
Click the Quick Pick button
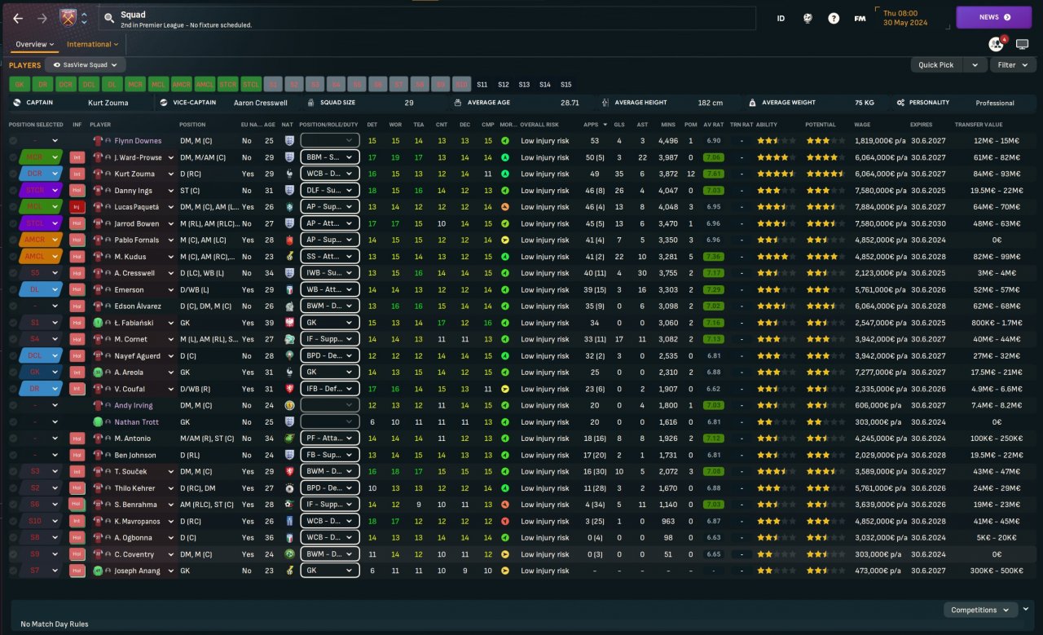pyautogui.click(x=936, y=65)
